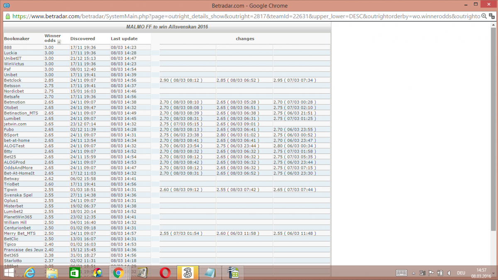498x280 pixels.
Task: Click the Bet365 bookmaker name
Action: tap(11, 255)
